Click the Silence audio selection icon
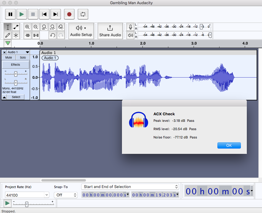The width and height of the screenshot is (262, 213). pos(36,35)
